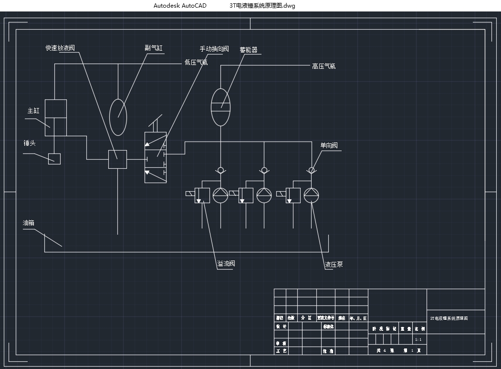Click the 高压气瓶 text label

pyautogui.click(x=324, y=66)
